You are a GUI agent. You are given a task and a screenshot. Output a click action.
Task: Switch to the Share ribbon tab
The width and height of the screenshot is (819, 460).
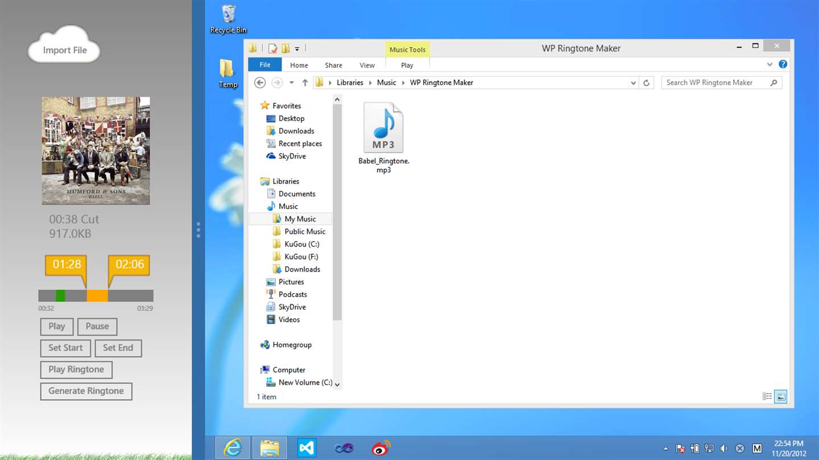click(333, 65)
